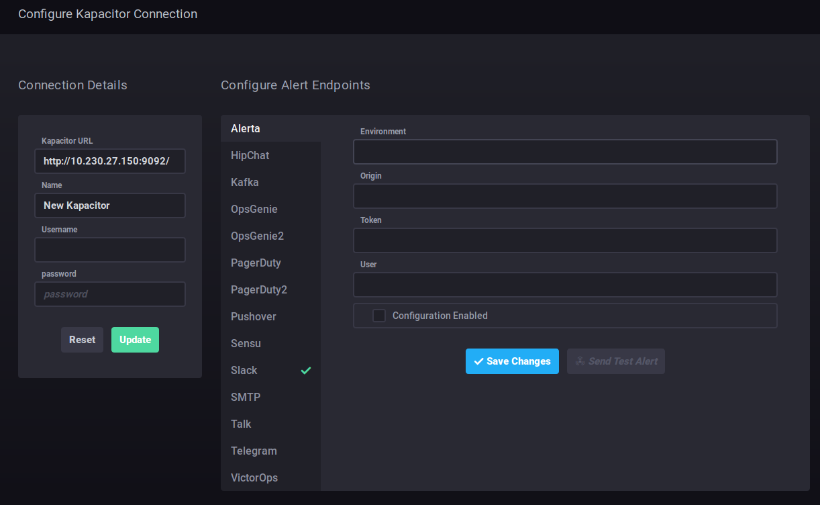Screen dimensions: 820x505
Task: Click the Connection Details heading
Action: pyautogui.click(x=72, y=85)
